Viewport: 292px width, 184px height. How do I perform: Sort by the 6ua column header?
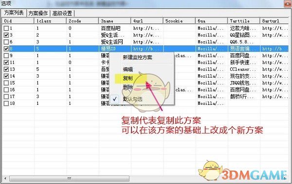(211, 21)
